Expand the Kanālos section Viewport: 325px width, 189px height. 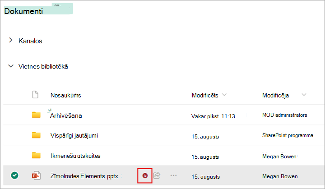point(11,40)
